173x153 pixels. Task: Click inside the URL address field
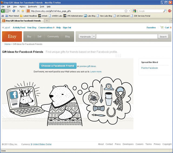77,11
